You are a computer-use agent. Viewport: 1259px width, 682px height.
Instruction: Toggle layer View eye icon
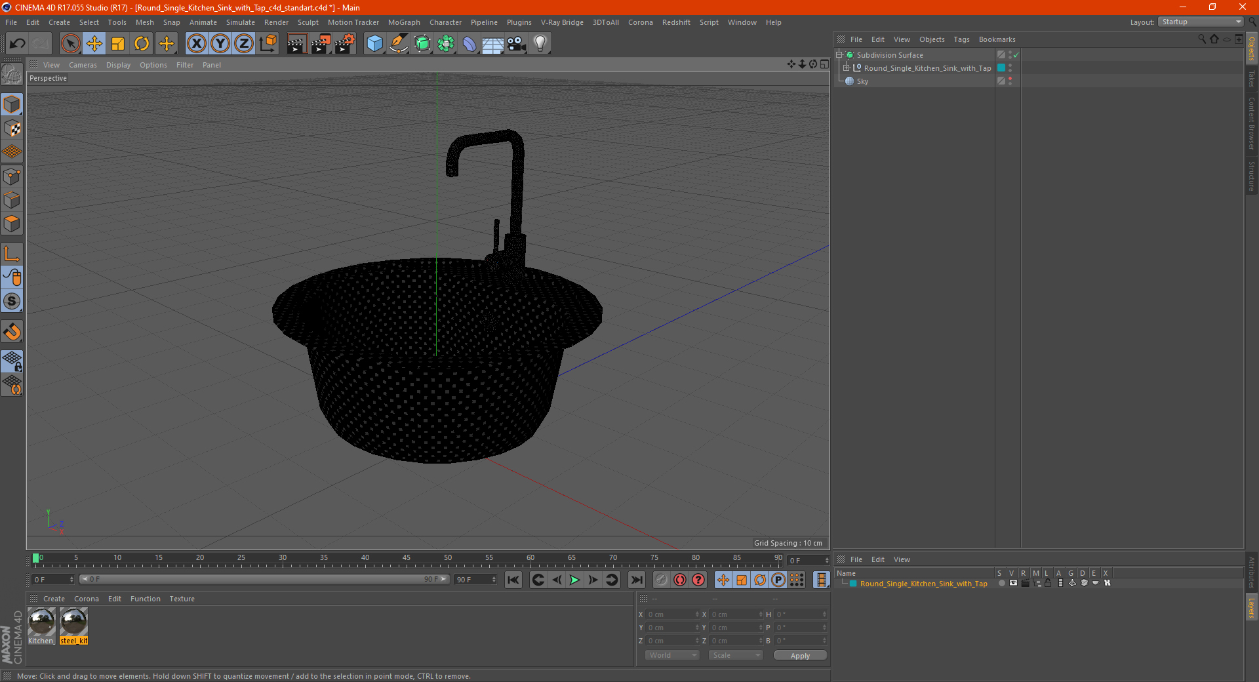(1013, 583)
